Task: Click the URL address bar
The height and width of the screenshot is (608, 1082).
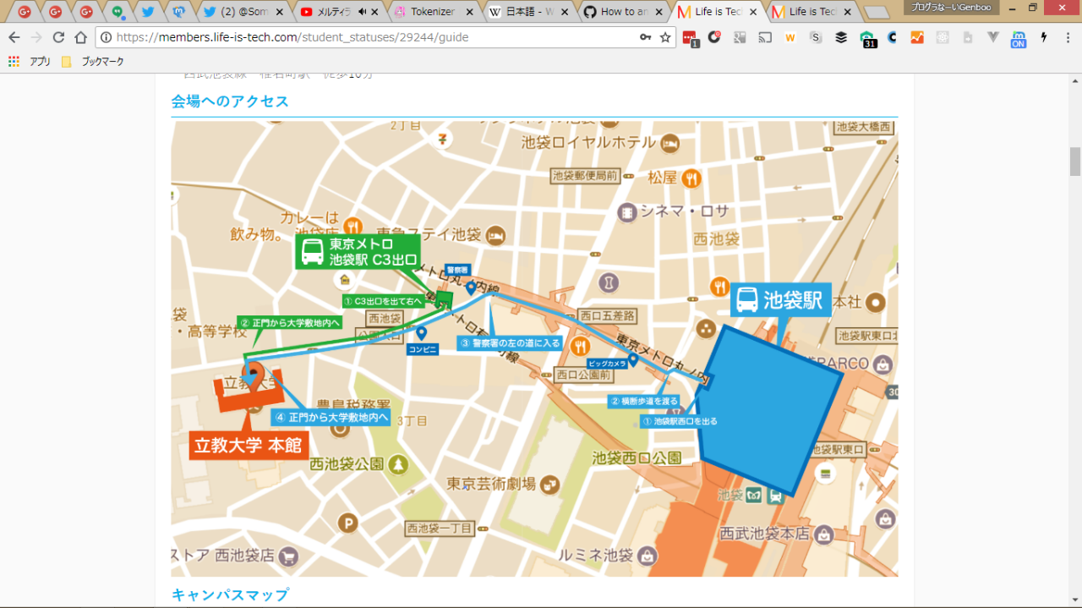Action: click(372, 37)
